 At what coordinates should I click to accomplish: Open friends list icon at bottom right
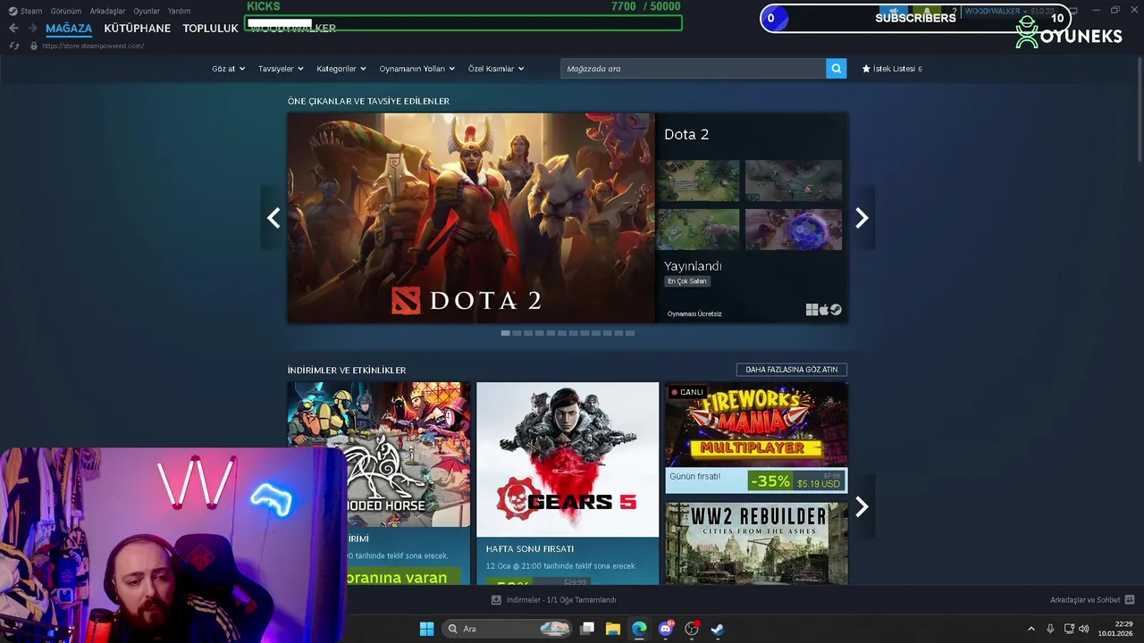[1130, 600]
